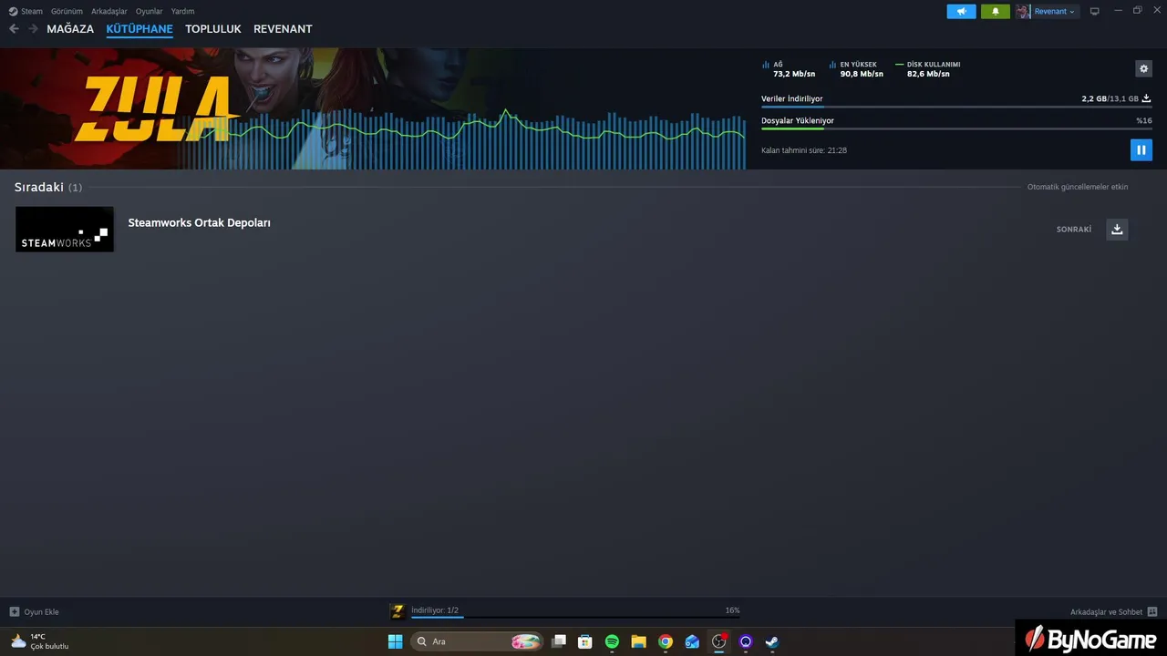Image resolution: width=1167 pixels, height=656 pixels.
Task: Click the Zula banner artwork
Action: [x=373, y=108]
